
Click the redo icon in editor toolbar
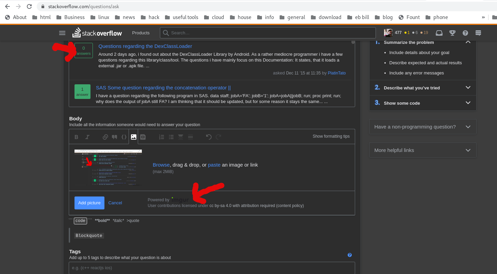[218, 137]
